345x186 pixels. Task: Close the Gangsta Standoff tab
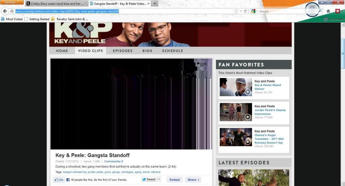click(149, 3)
